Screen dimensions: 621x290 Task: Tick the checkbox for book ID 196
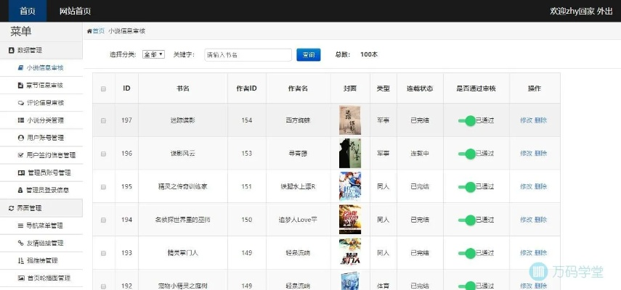[103, 154]
